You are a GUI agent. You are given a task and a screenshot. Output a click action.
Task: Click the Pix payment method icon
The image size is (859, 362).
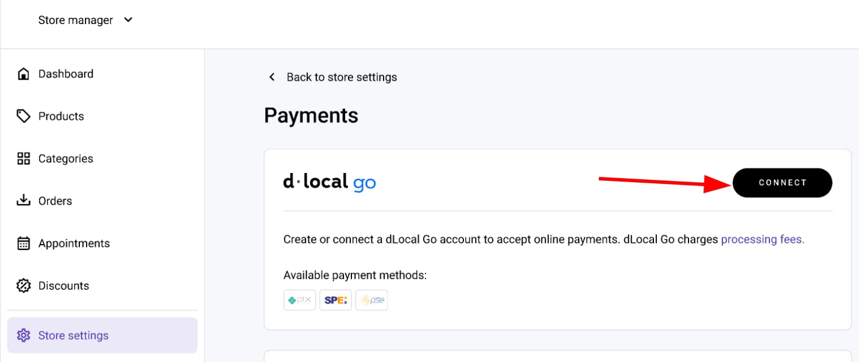click(300, 300)
